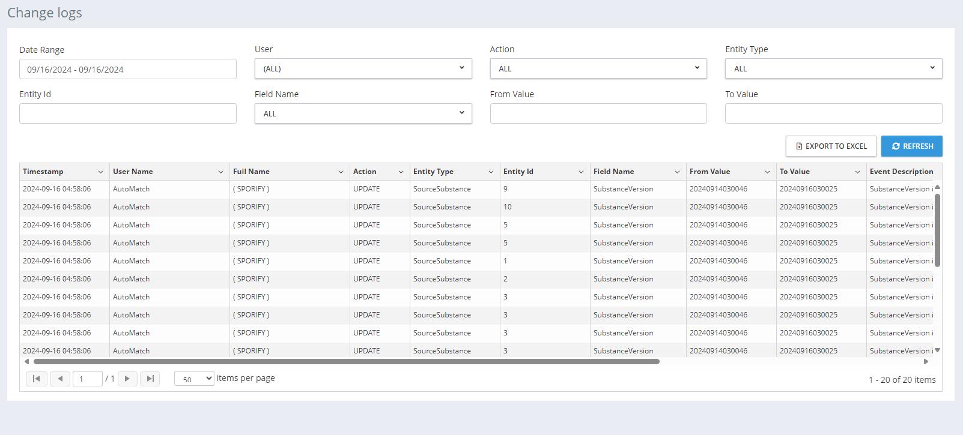Image resolution: width=963 pixels, height=435 pixels.
Task: Expand the User filter dropdown
Action: tap(363, 68)
